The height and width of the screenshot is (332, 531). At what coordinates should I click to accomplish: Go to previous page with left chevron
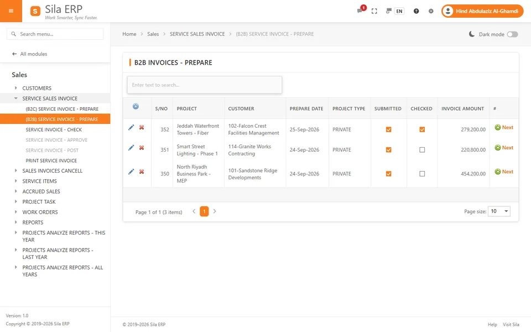pos(194,211)
